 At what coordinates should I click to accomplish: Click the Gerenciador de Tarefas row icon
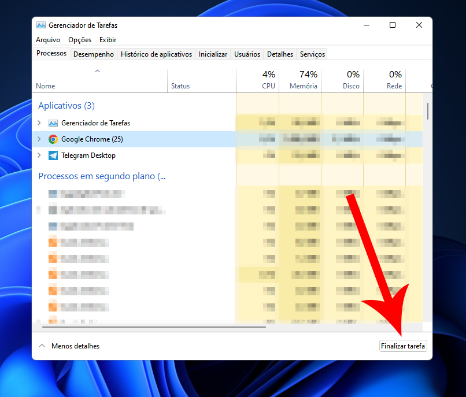(x=53, y=123)
